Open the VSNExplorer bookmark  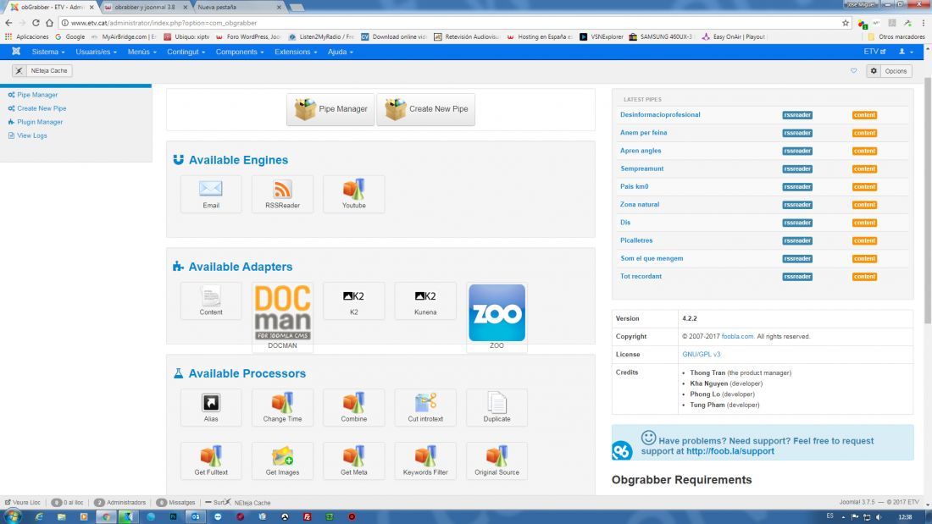point(602,37)
